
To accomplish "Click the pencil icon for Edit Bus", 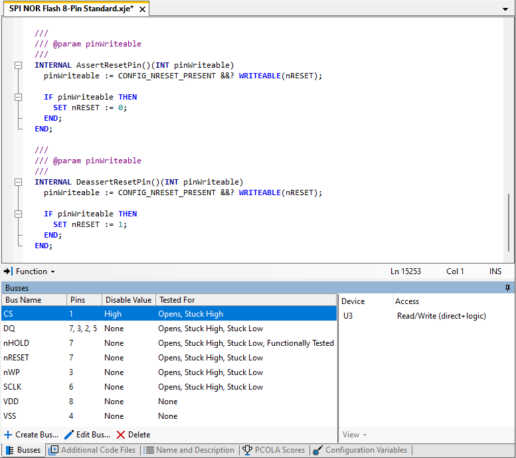I will click(69, 435).
